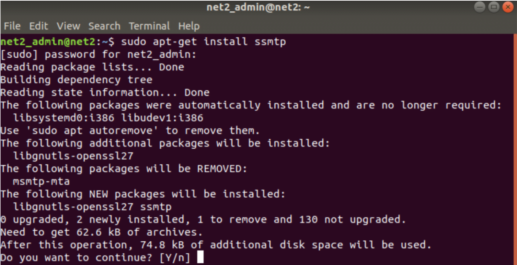The width and height of the screenshot is (517, 265).
Task: Open the Search menu
Action: (104, 26)
